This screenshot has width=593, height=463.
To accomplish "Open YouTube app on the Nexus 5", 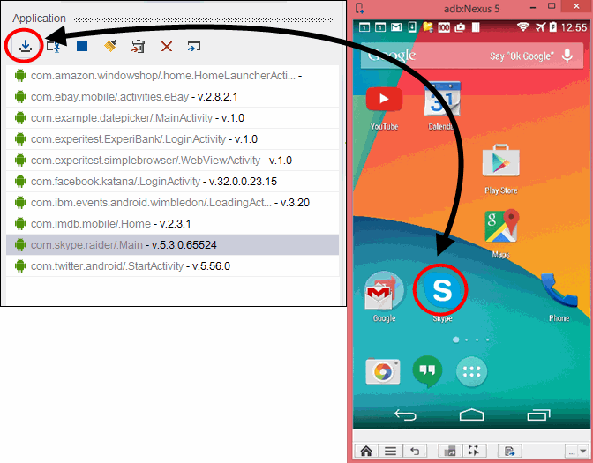I will point(384,99).
